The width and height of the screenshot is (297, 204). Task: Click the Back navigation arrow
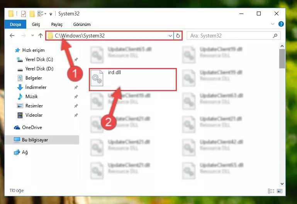[12, 36]
